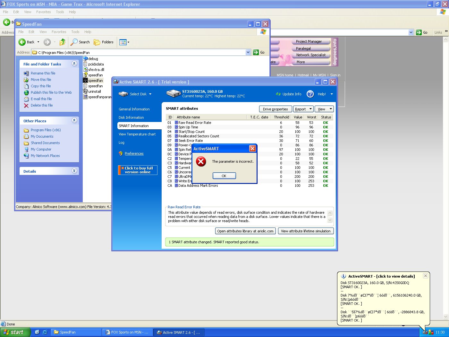Select uninstall file in folder

(x=92, y=91)
